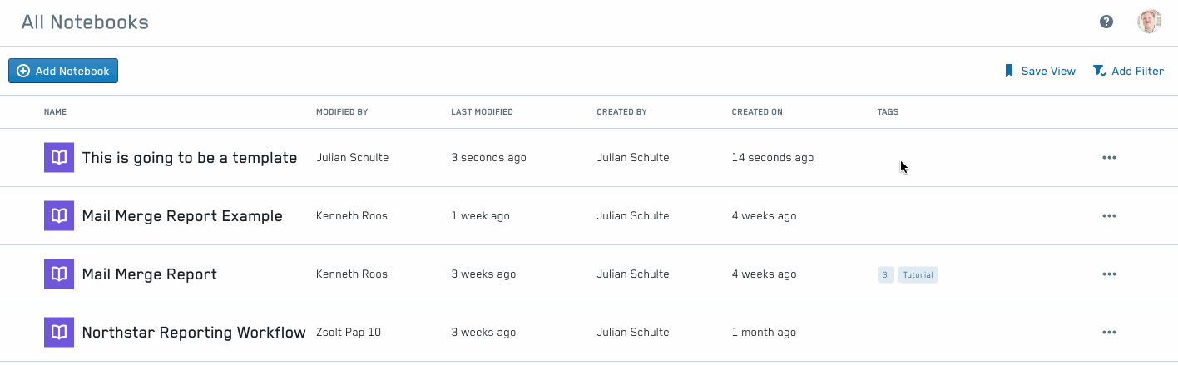This screenshot has width=1178, height=365.
Task: Click the funnel icon for Add Filter
Action: pos(1099,72)
